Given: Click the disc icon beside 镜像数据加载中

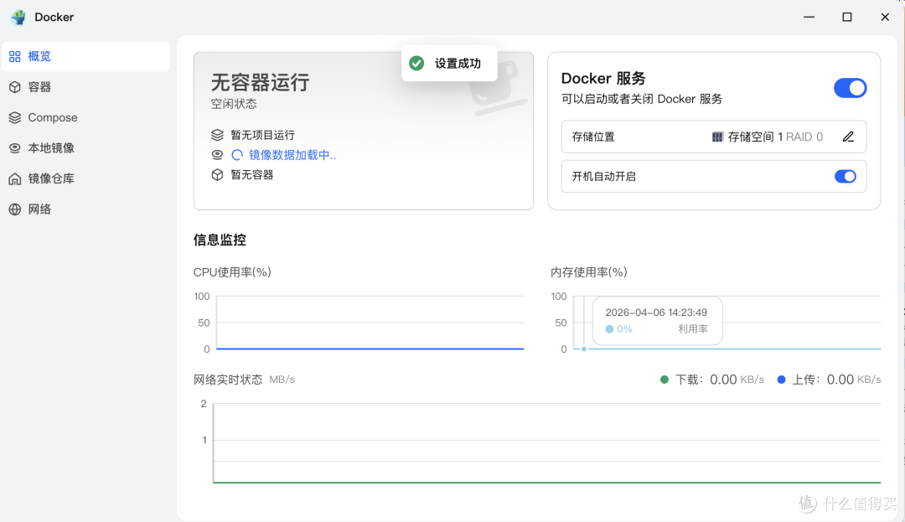Looking at the screenshot, I should [x=217, y=154].
